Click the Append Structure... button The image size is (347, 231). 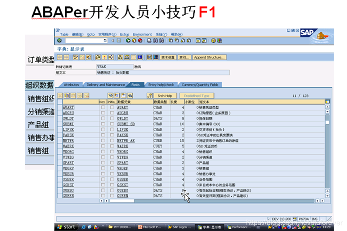[x=209, y=57]
